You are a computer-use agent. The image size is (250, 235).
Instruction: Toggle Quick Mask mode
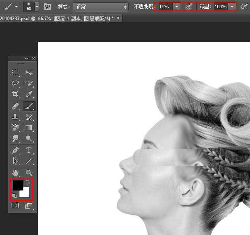point(15,206)
